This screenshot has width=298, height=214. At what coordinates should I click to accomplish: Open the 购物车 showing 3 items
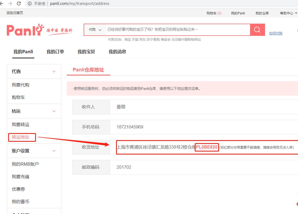tap(214, 13)
